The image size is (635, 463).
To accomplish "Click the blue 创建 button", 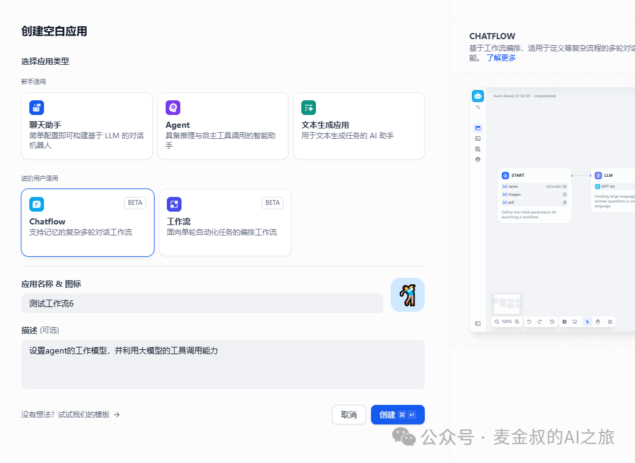I will pyautogui.click(x=398, y=415).
